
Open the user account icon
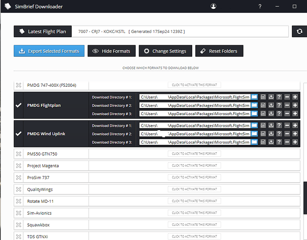tap(214, 7)
